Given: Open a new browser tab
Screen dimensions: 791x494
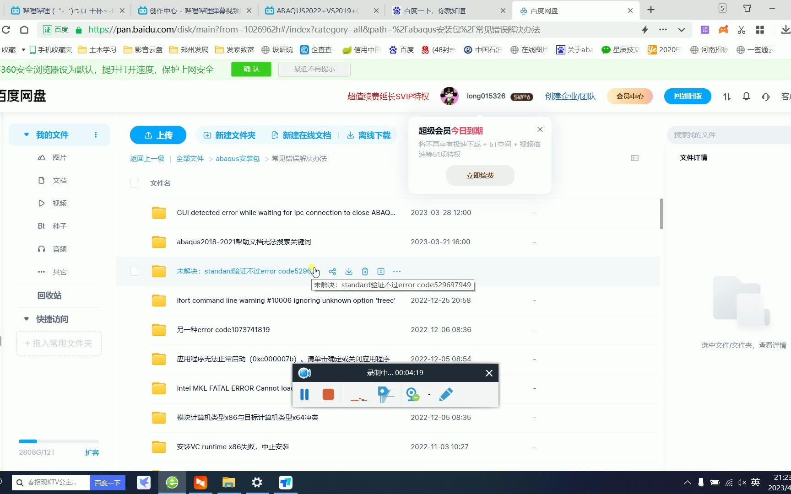Looking at the screenshot, I should tap(651, 10).
